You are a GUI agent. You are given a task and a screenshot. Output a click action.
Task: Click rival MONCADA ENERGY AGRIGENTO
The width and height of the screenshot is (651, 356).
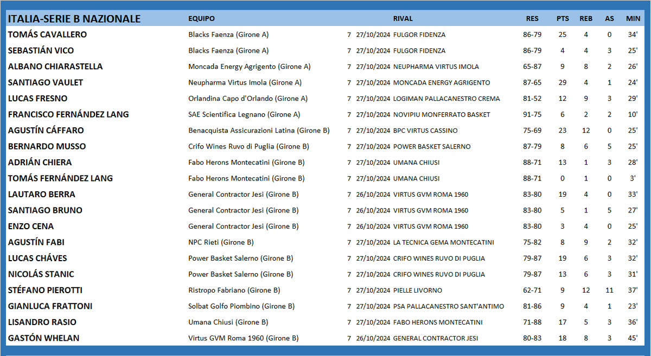click(442, 83)
